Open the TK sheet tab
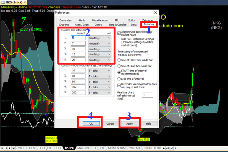The height and width of the screenshot is (152, 228). 95,148
